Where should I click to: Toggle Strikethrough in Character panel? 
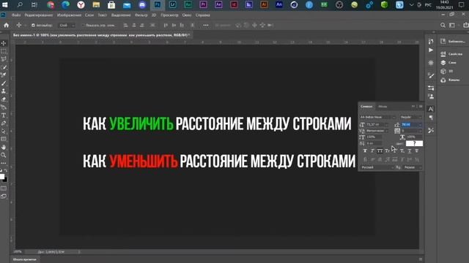click(417, 151)
